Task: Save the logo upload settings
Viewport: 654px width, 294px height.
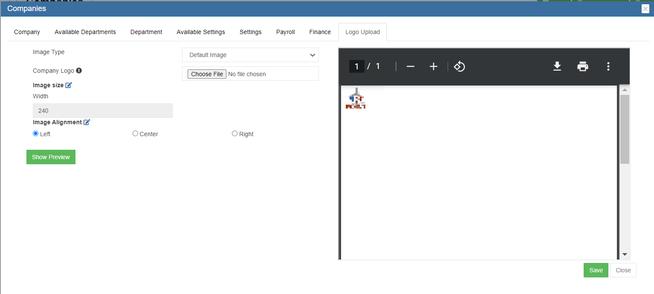Action: tap(596, 270)
